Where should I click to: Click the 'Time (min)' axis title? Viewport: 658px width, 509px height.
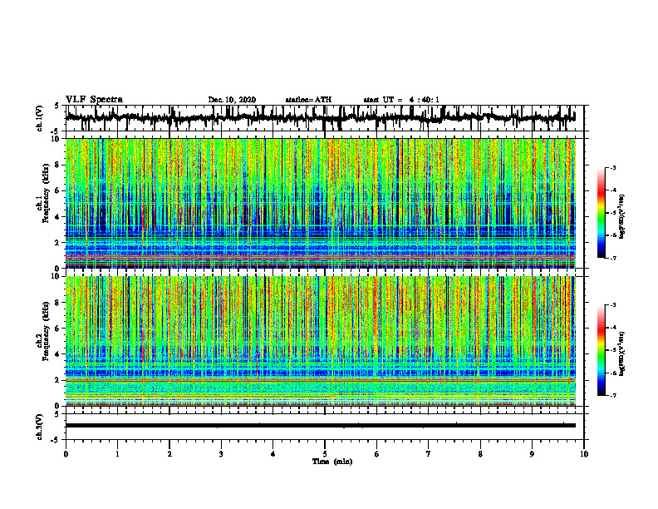pyautogui.click(x=332, y=462)
